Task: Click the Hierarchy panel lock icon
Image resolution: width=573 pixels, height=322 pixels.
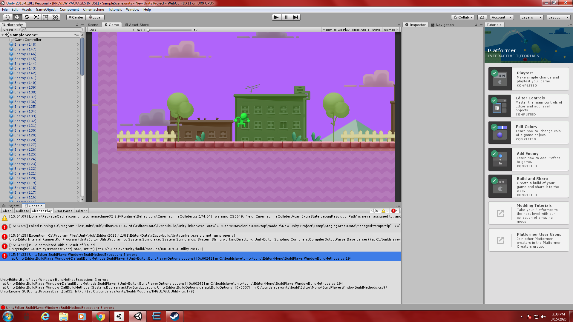Action: (x=77, y=25)
